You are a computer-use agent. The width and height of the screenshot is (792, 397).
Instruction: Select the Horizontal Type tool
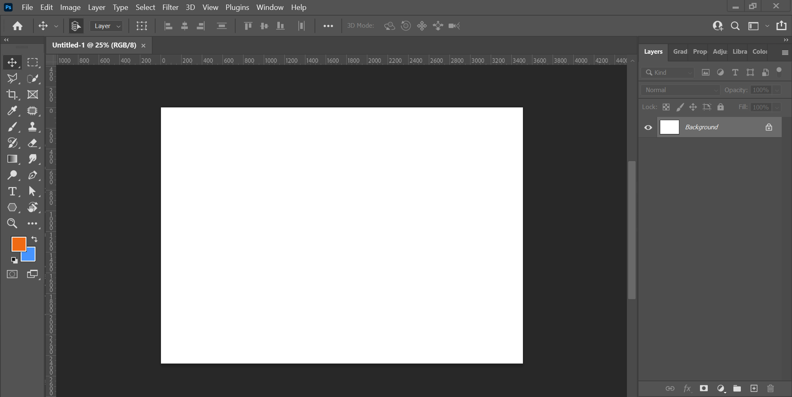tap(12, 191)
